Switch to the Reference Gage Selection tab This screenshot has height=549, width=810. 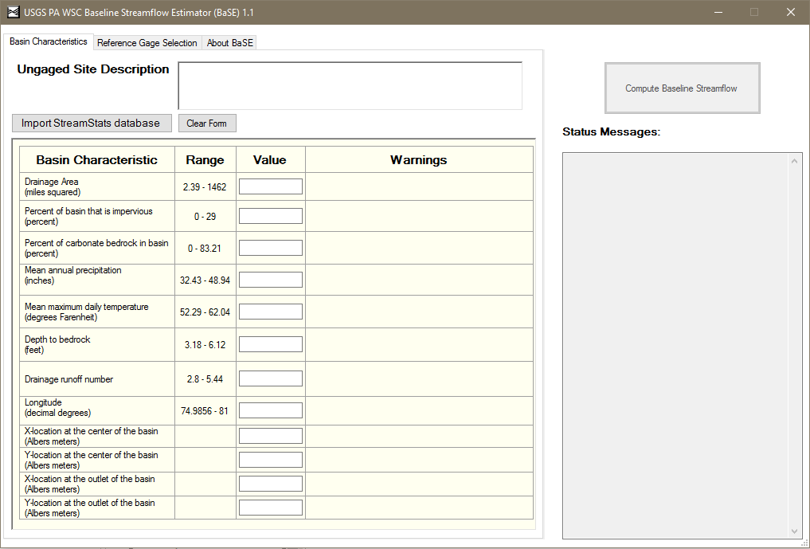(x=147, y=43)
